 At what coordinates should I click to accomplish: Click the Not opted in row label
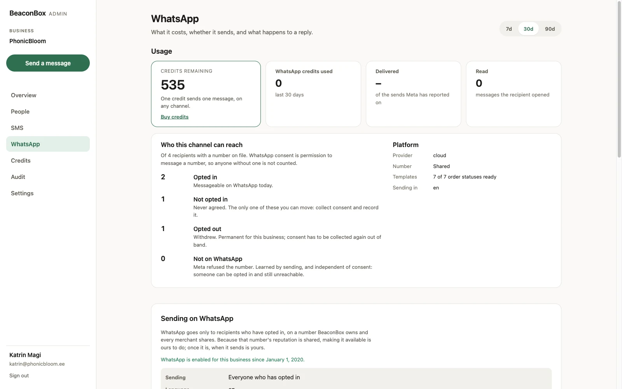(210, 199)
